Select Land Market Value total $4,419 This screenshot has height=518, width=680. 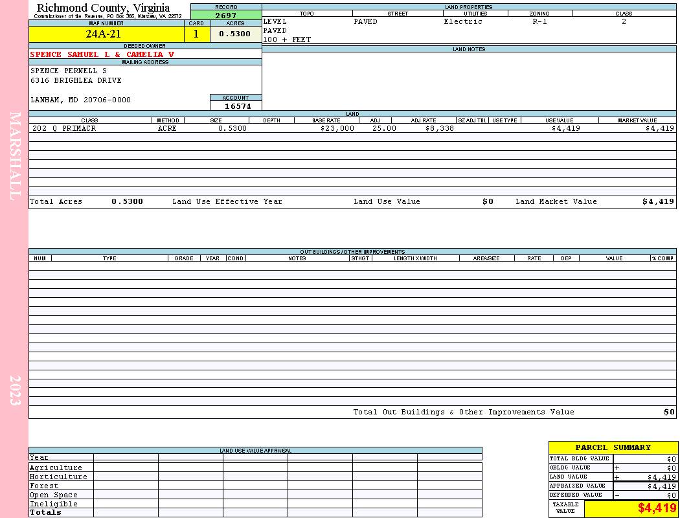659,201
